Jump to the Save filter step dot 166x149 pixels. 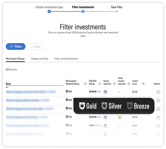pos(117,11)
